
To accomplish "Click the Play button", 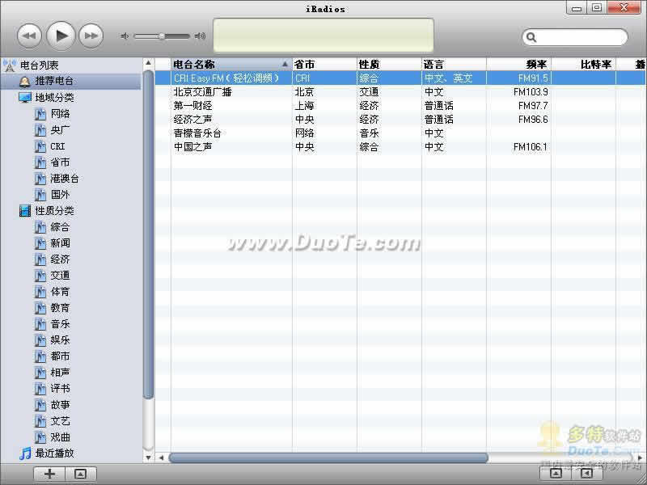I will point(61,36).
